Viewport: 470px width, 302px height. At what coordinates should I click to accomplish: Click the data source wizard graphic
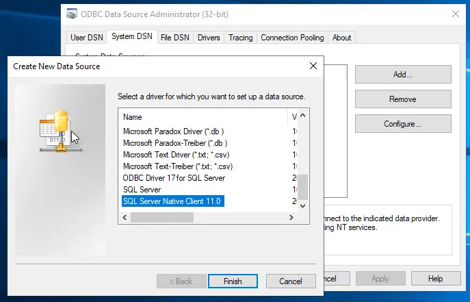(60, 131)
